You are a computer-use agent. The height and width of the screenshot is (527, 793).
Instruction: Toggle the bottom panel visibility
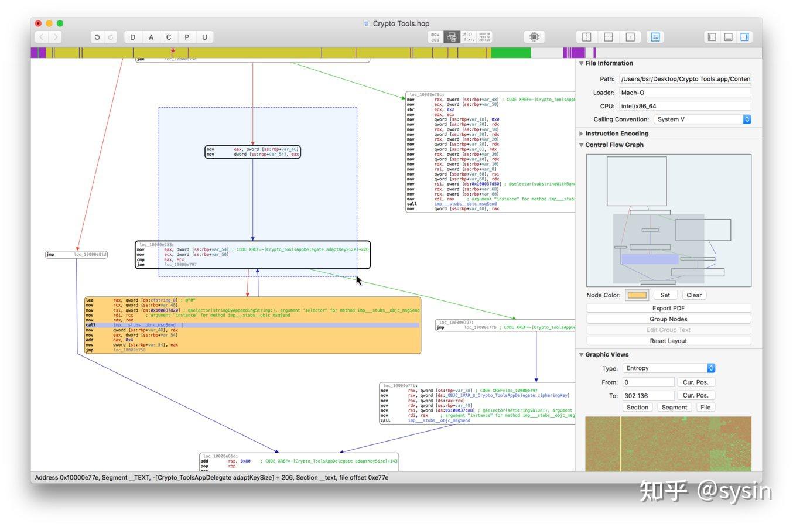pyautogui.click(x=728, y=36)
